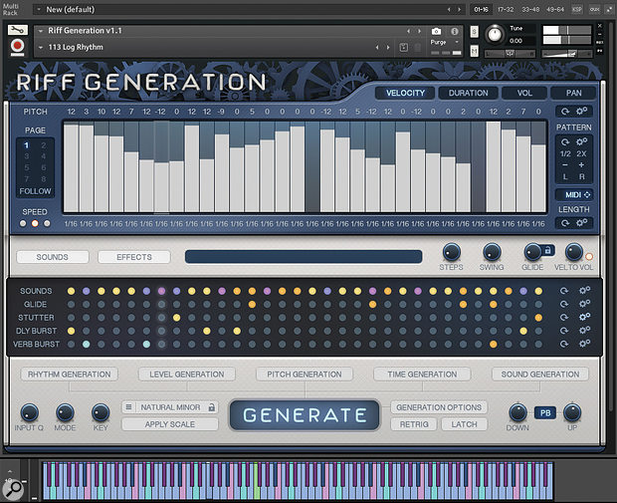Expand RHYTHM GENERATION options

(x=70, y=375)
